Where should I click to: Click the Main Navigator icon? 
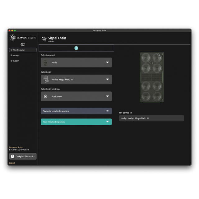(12, 50)
